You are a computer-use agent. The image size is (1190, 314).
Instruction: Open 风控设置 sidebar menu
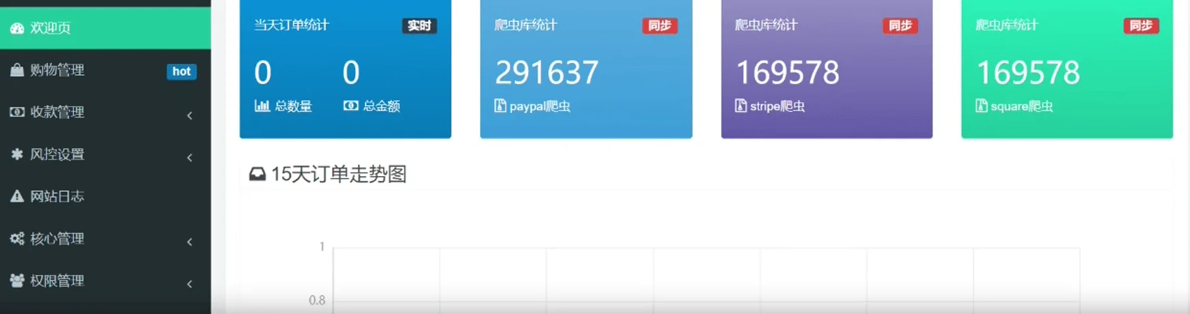105,155
